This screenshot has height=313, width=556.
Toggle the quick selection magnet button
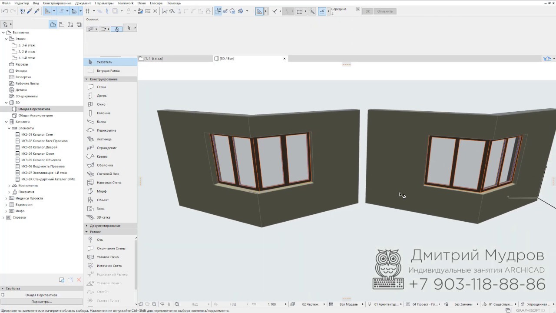pyautogui.click(x=116, y=29)
